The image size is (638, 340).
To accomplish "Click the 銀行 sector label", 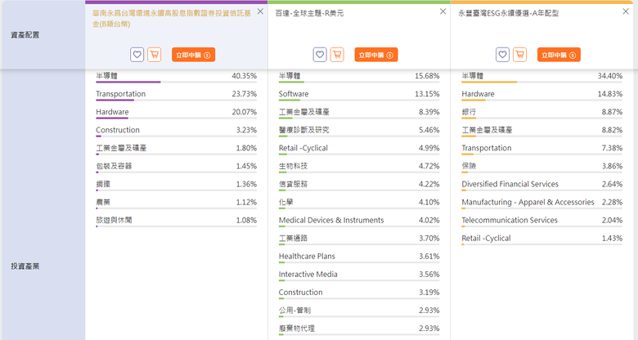I will point(469,112).
